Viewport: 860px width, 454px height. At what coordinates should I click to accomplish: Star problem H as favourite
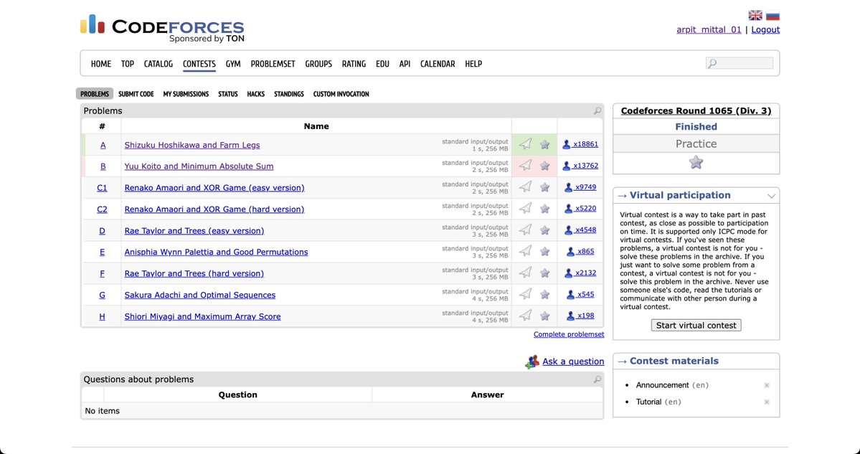coord(544,316)
